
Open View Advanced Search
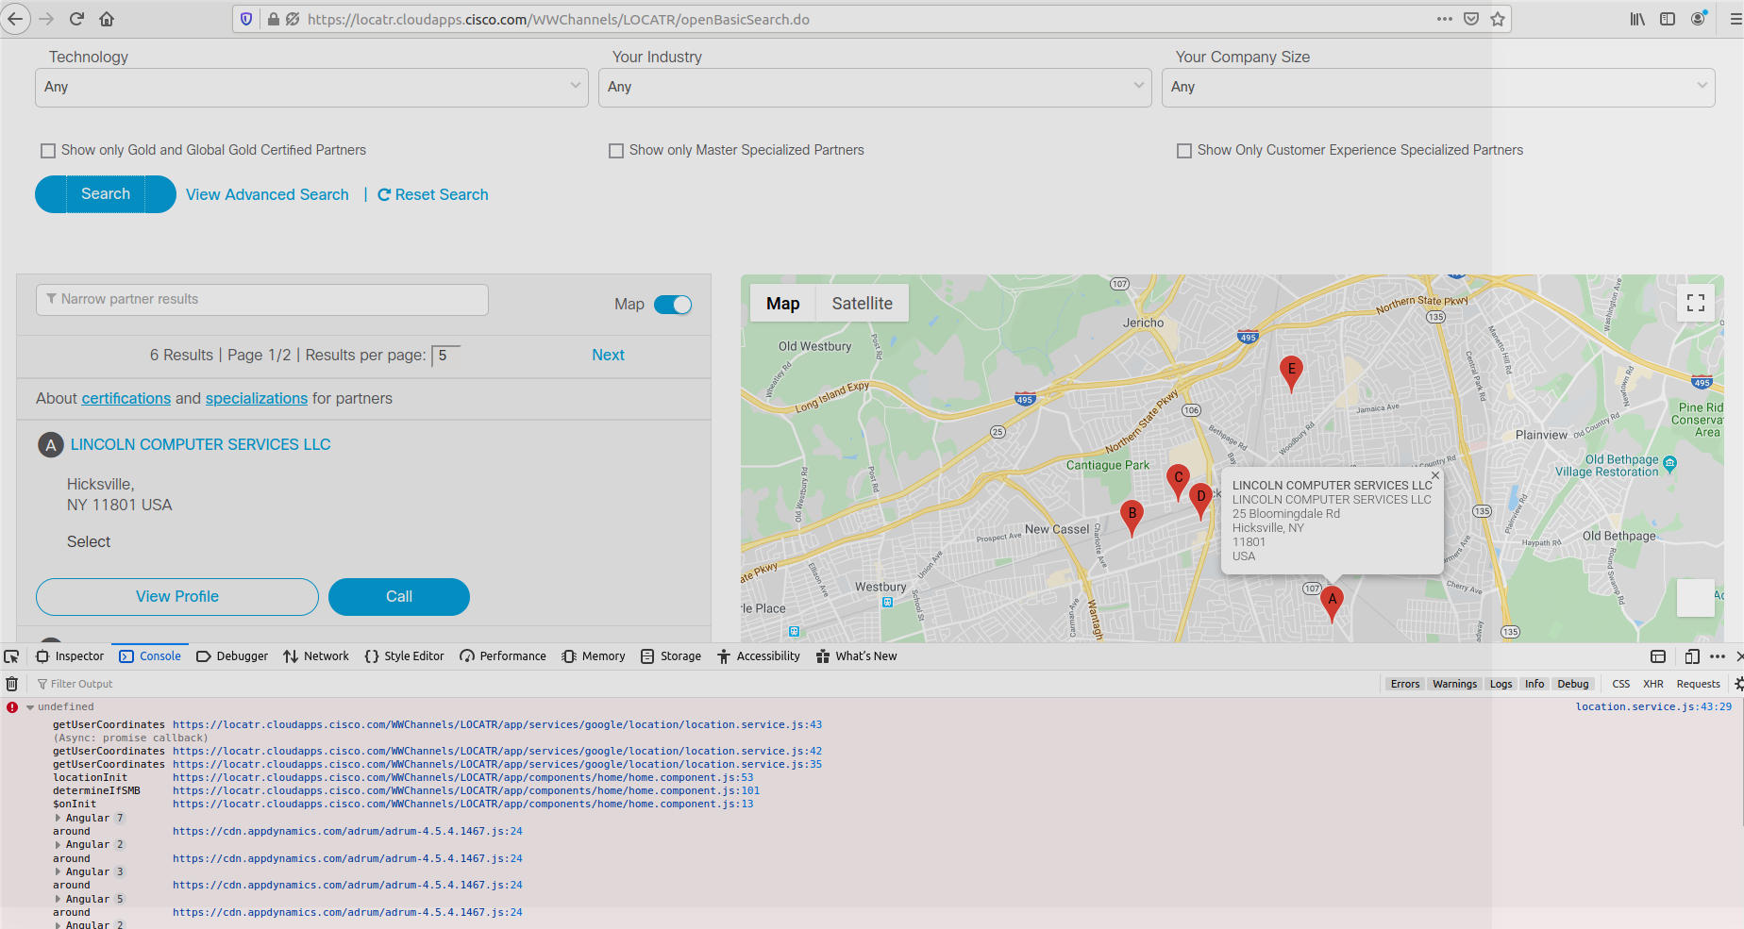(267, 194)
